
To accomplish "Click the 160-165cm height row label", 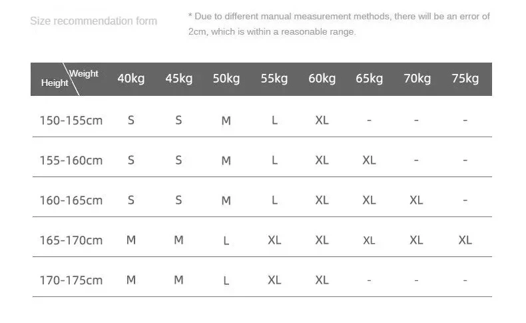I will point(71,200).
